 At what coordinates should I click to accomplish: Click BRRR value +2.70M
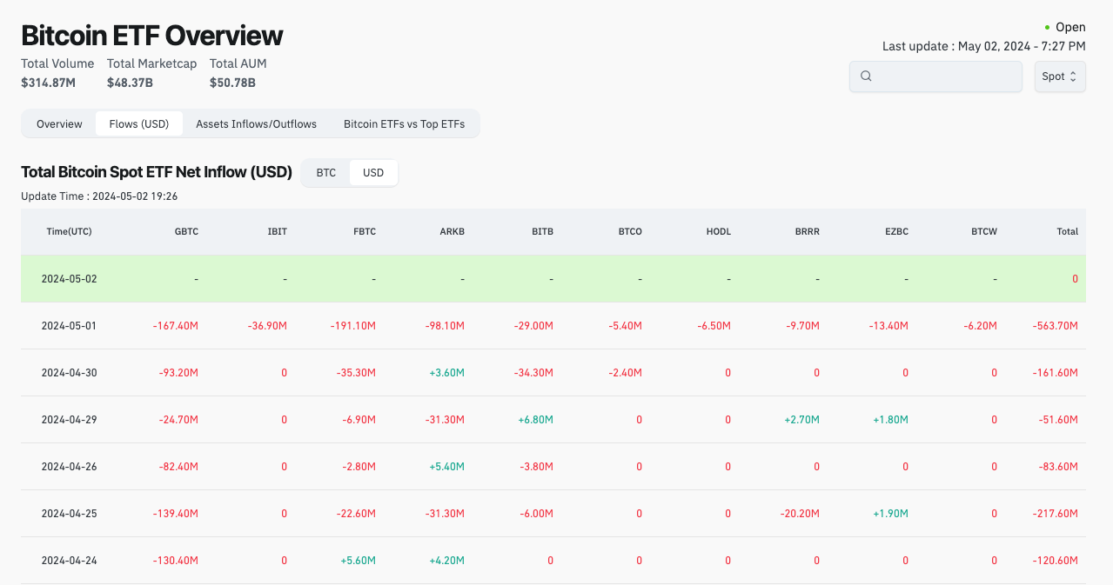[x=802, y=420]
